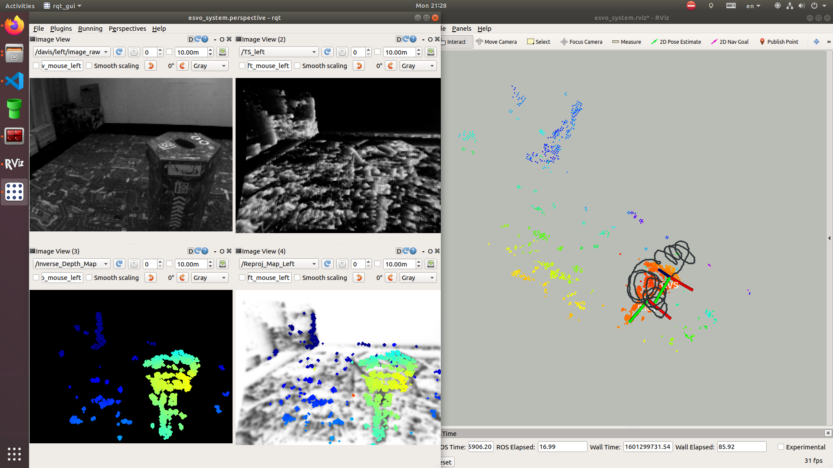Screen dimensions: 833x468
Task: Choose the Select tool in RViz toolbar
Action: tap(538, 42)
